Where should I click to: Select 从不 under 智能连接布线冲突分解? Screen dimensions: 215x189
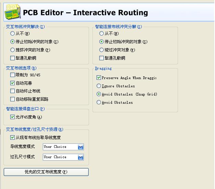click(102, 34)
